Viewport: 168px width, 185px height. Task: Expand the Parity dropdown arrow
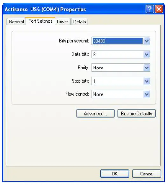click(x=147, y=68)
